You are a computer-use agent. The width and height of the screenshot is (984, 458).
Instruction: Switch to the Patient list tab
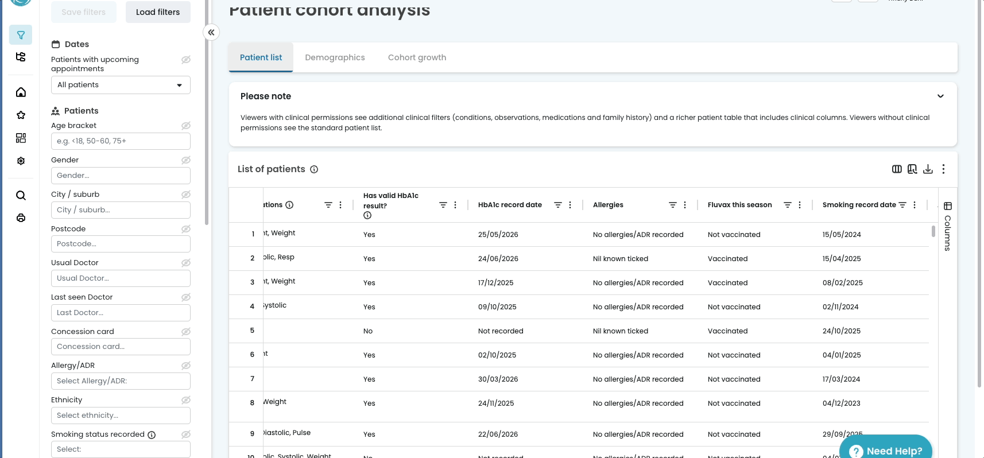point(261,57)
